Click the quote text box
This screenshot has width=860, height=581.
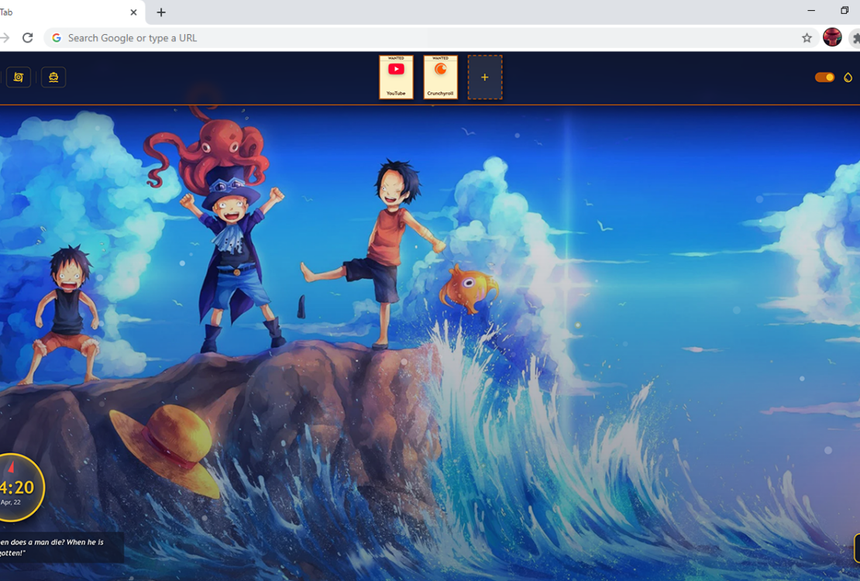pos(58,547)
